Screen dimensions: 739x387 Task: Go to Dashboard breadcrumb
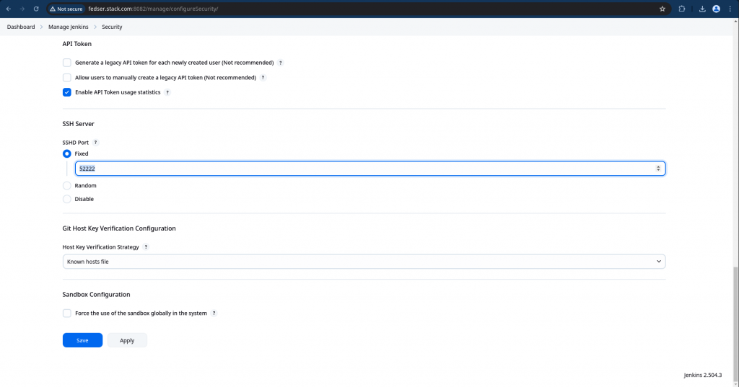click(x=21, y=27)
